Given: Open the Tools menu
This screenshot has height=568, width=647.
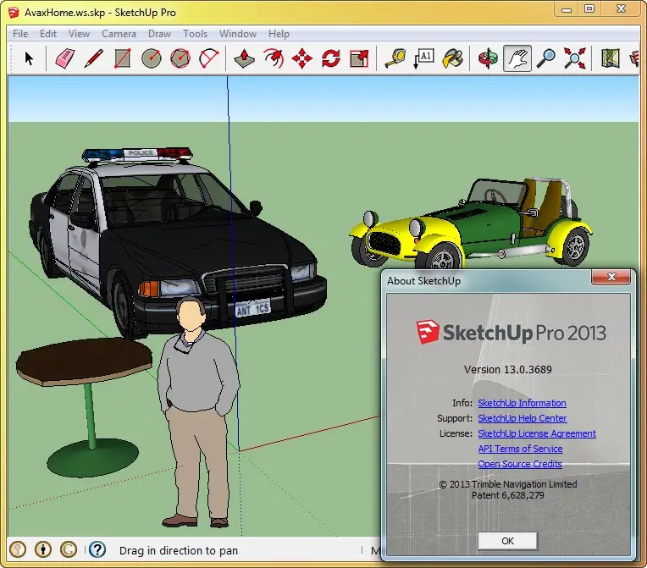Looking at the screenshot, I should pos(195,34).
